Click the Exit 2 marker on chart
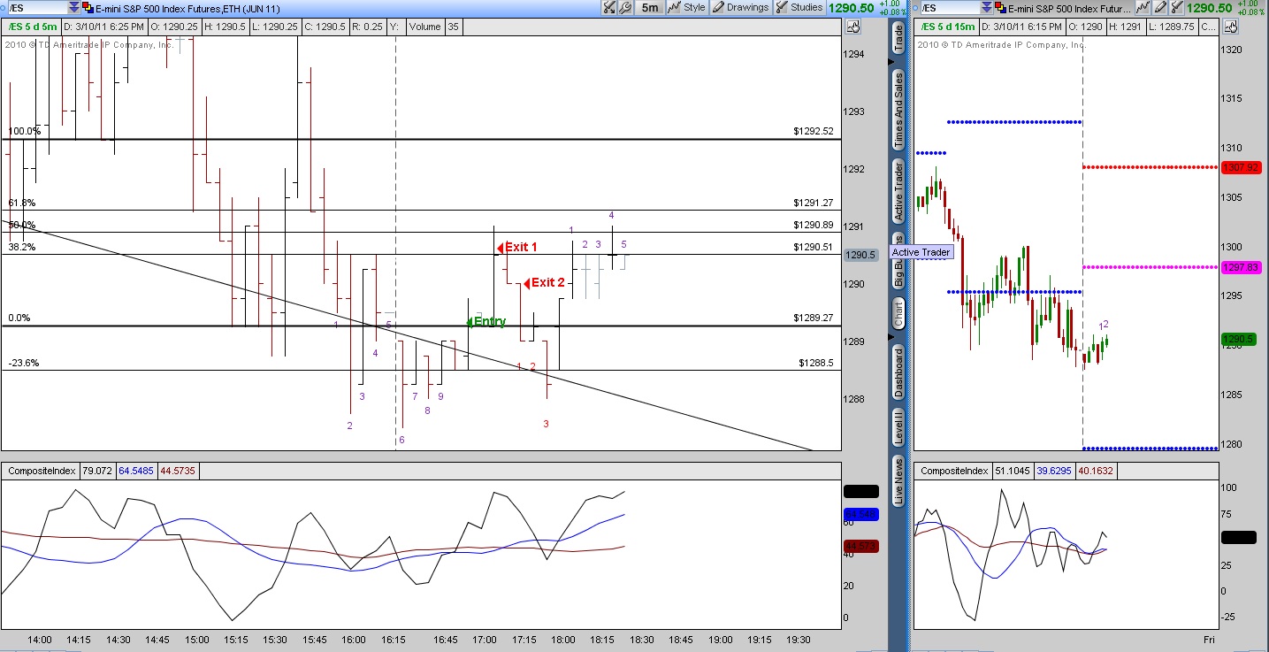Viewport: 1269px width, 652px height. pyautogui.click(x=544, y=283)
